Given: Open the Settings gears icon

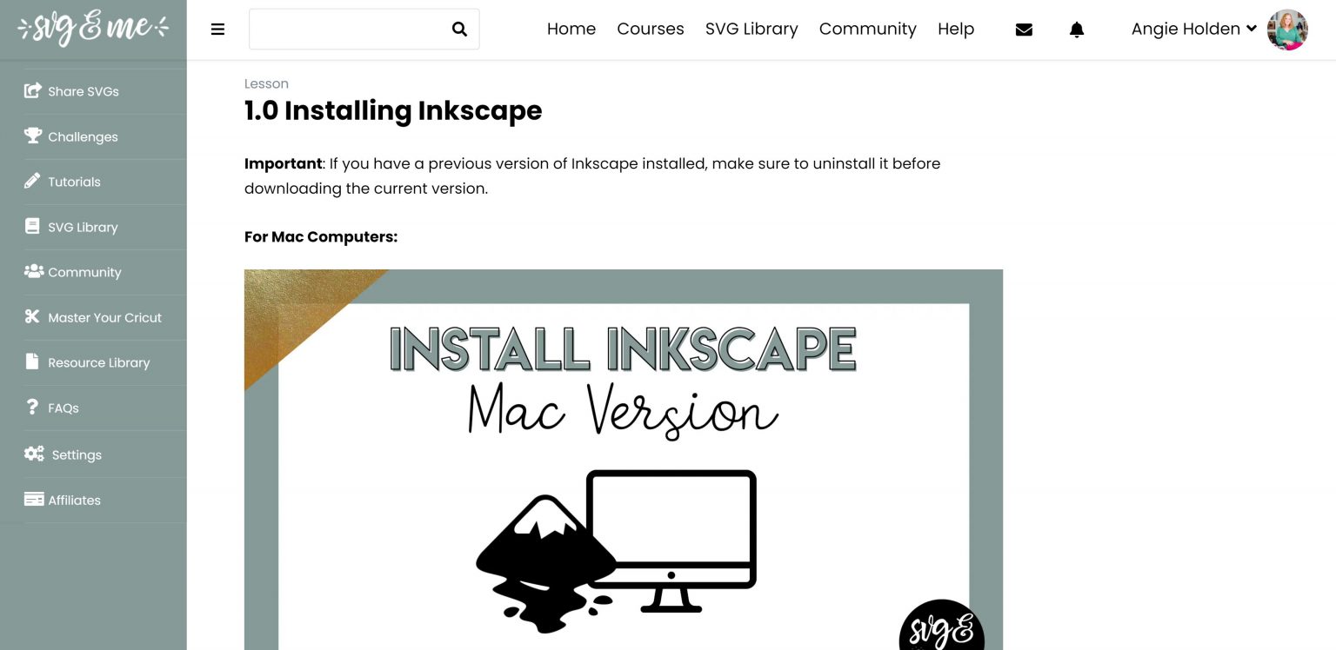Looking at the screenshot, I should click(x=32, y=453).
